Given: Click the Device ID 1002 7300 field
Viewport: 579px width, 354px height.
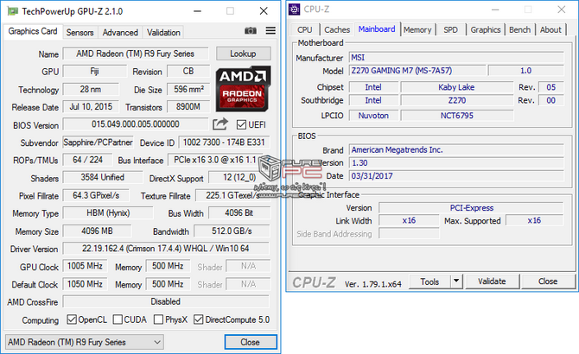Looking at the screenshot, I should [x=224, y=142].
